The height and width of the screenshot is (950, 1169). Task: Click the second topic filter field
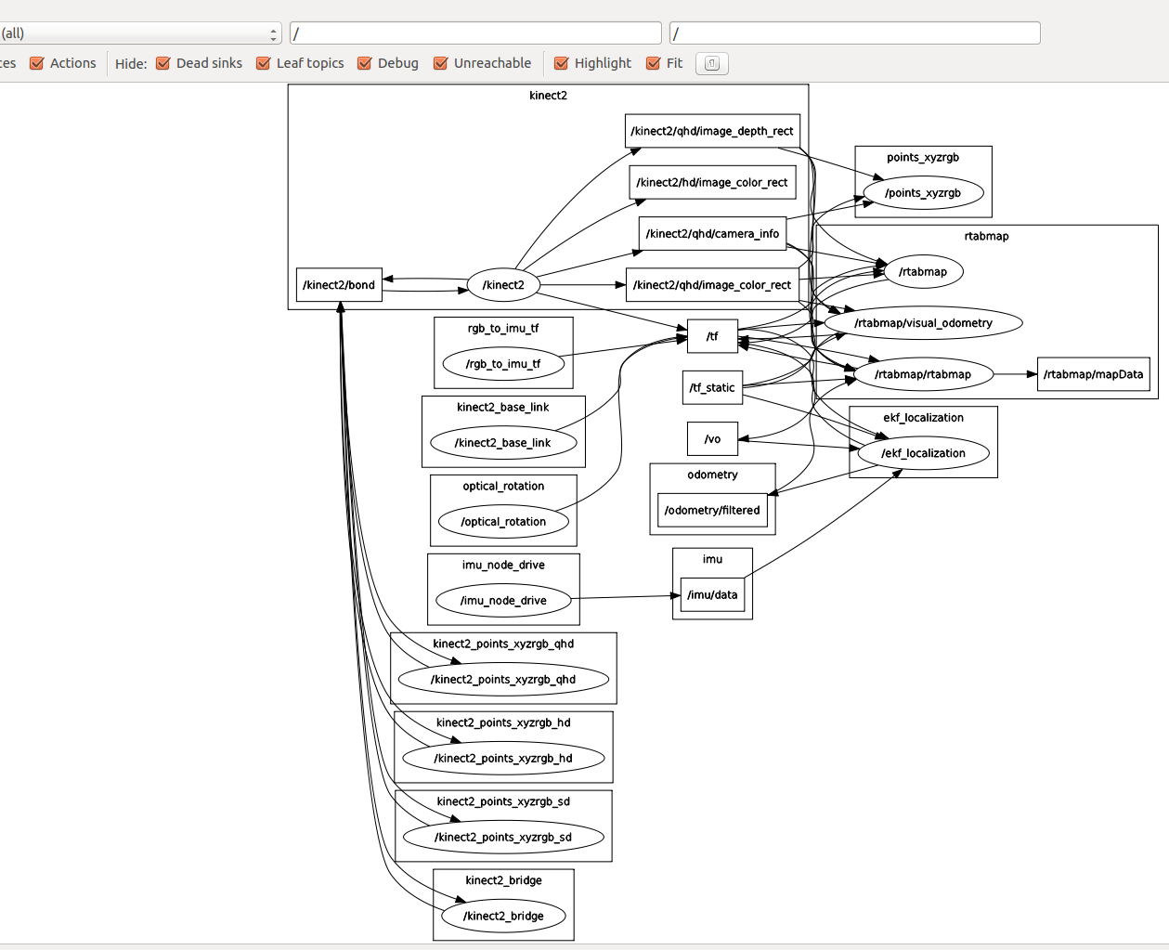tap(854, 33)
